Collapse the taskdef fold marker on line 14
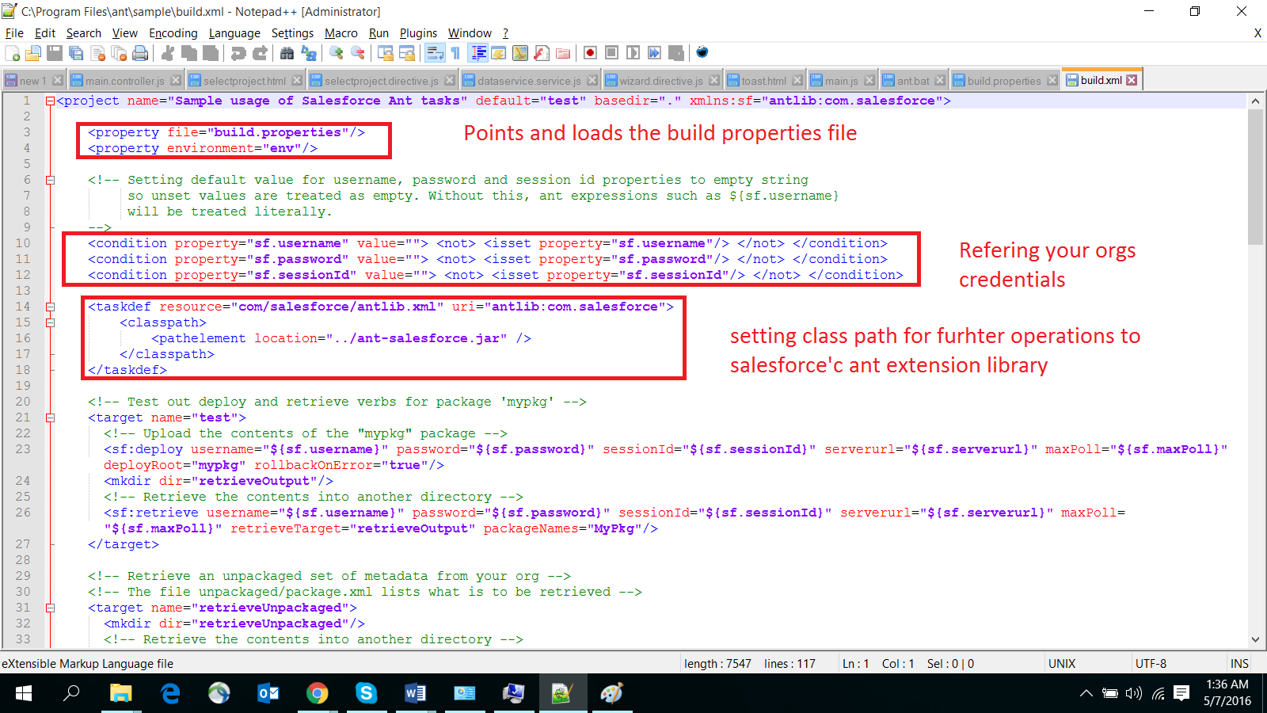The height and width of the screenshot is (713, 1267). [50, 307]
